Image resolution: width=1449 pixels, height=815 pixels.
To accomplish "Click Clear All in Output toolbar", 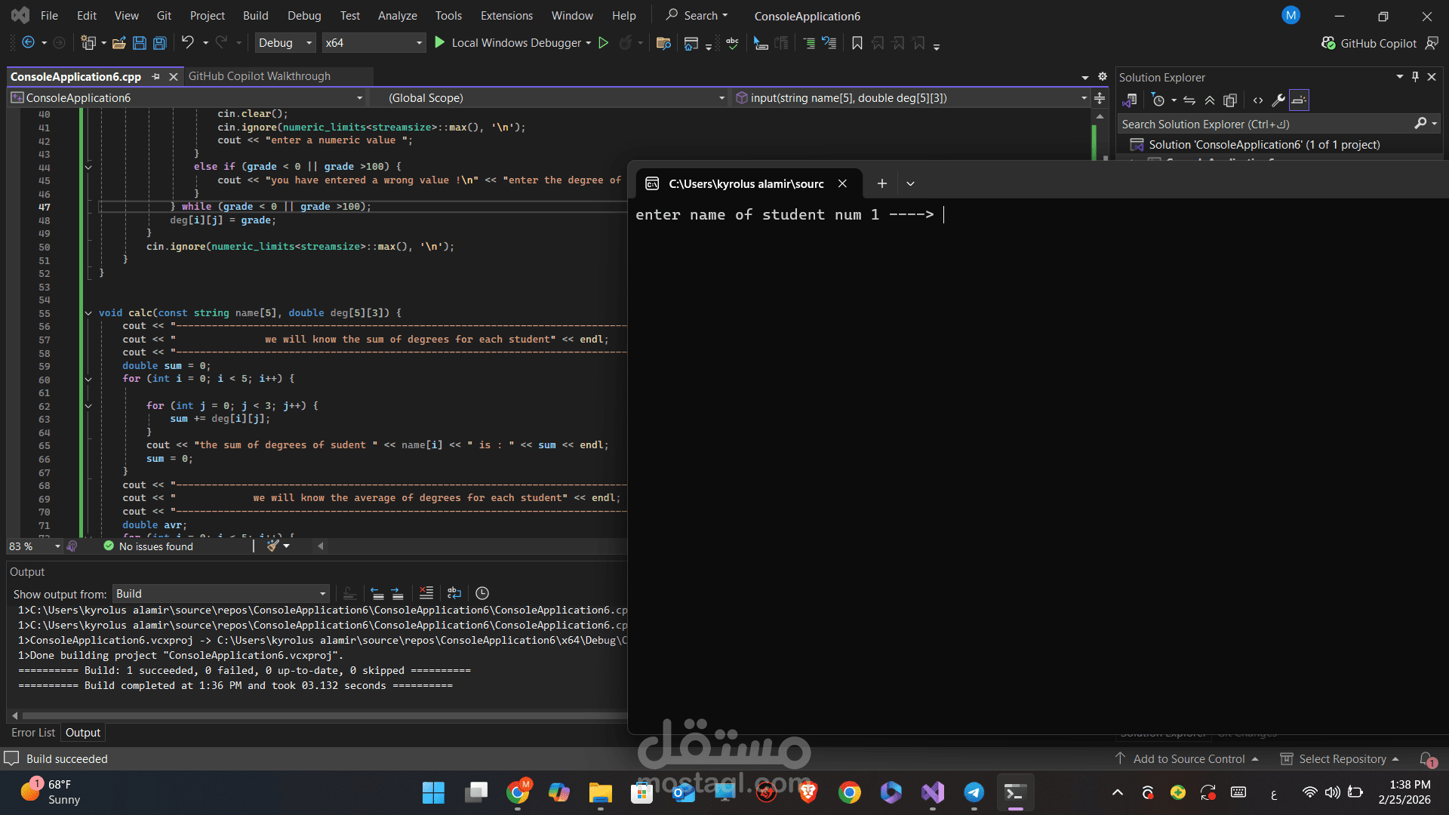I will click(426, 593).
